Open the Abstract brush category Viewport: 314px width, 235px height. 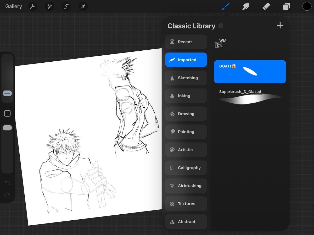tap(186, 222)
